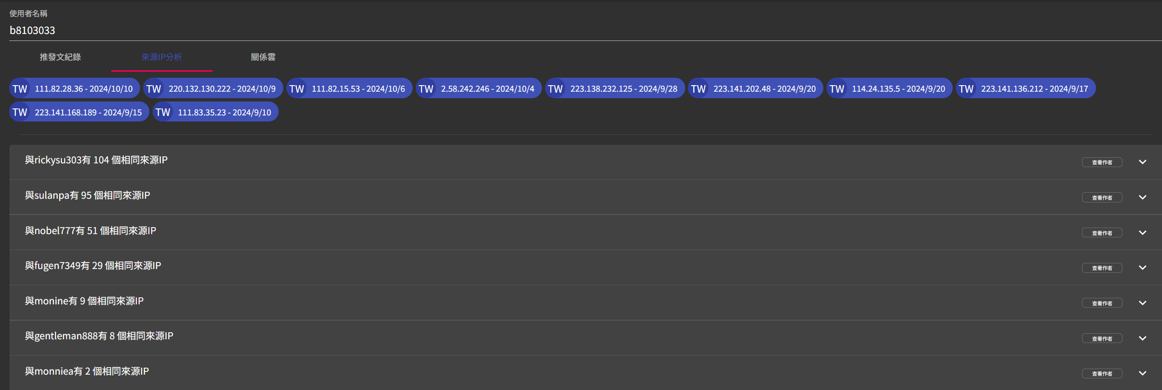
Task: Switch to the 推發文紀錄 tab
Action: [60, 57]
